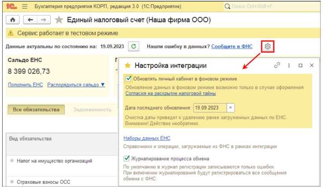Screen dimensions: 328x192
Task: Click the 1C logo icon
Action: [x=11, y=6]
